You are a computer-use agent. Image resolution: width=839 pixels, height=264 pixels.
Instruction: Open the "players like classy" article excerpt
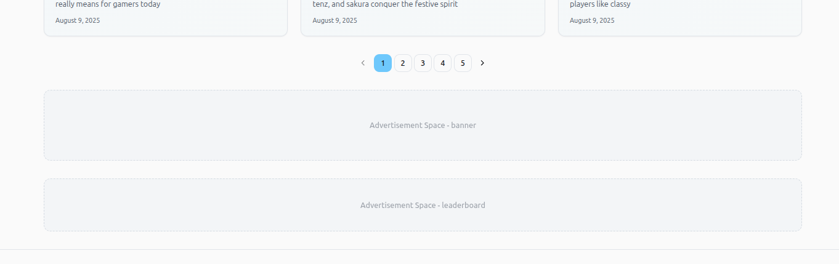click(600, 4)
